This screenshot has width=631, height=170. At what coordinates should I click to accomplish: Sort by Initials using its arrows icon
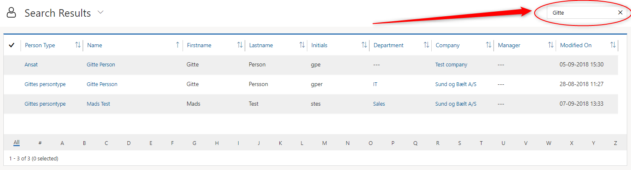point(364,45)
